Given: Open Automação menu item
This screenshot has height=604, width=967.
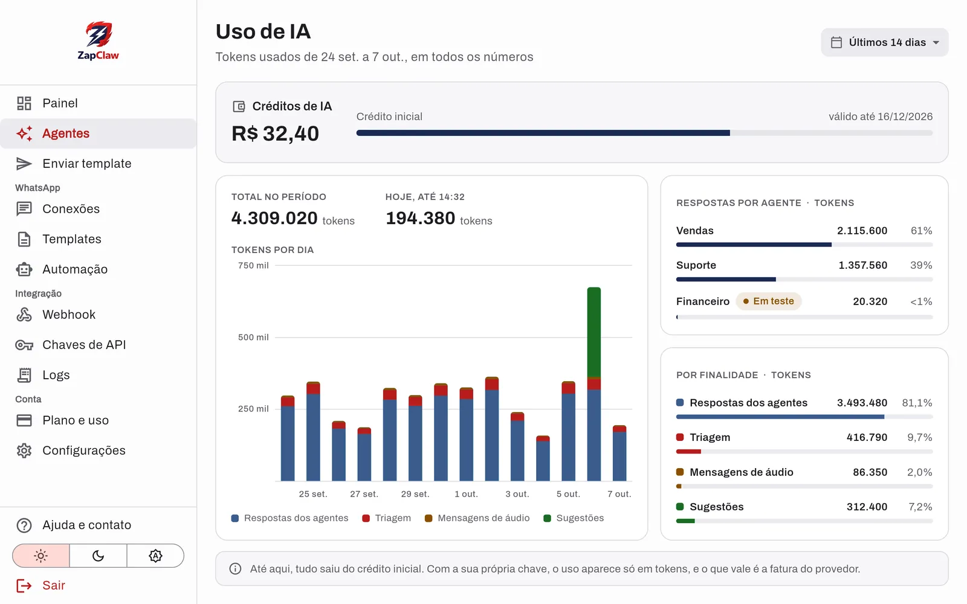Looking at the screenshot, I should click(x=99, y=269).
